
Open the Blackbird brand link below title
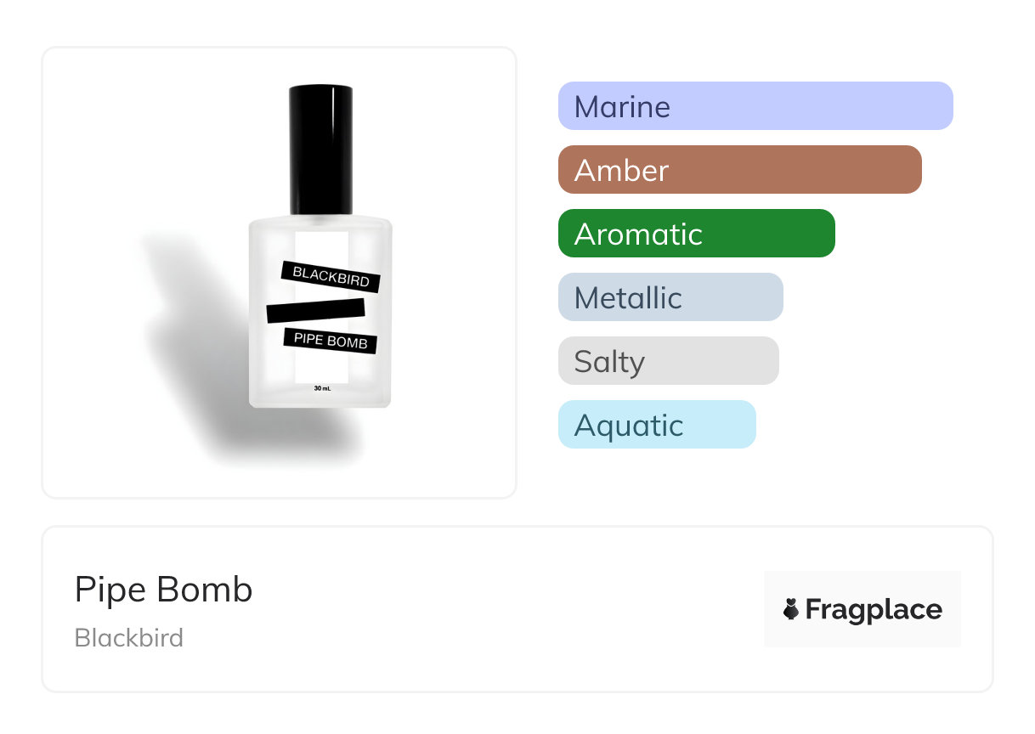coord(128,638)
